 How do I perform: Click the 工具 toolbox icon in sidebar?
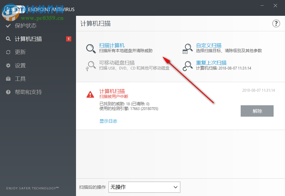pyautogui.click(x=8, y=79)
